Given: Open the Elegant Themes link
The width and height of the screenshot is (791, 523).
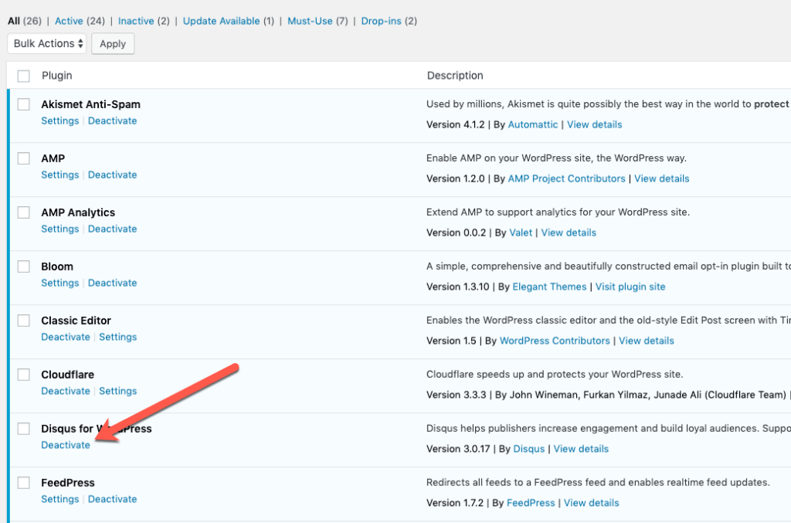Looking at the screenshot, I should coord(549,287).
